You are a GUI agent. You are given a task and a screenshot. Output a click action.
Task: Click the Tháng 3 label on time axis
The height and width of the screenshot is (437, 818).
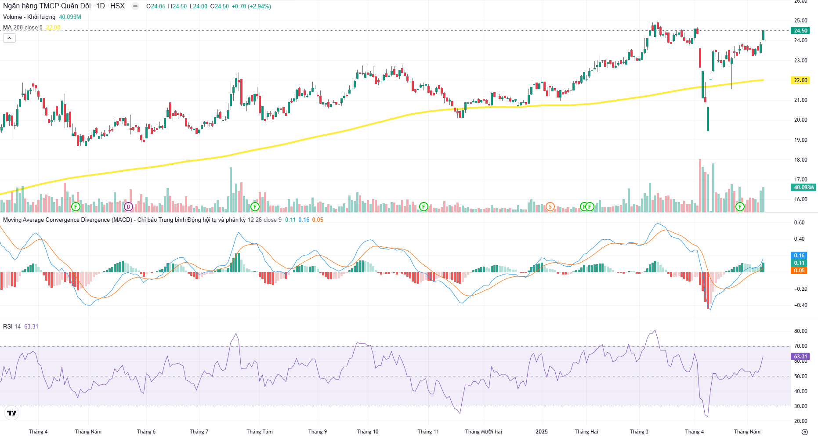639,432
